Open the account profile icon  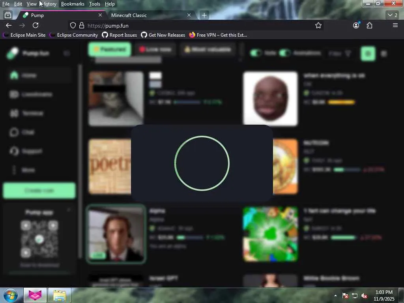tap(356, 25)
